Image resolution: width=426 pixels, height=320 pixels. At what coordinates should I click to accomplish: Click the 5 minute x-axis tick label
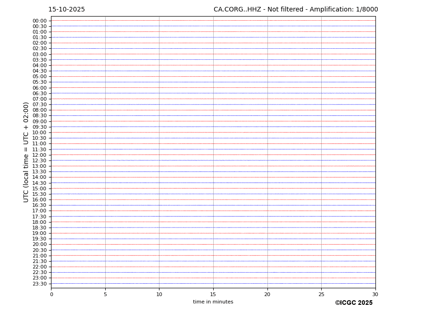pos(105,294)
